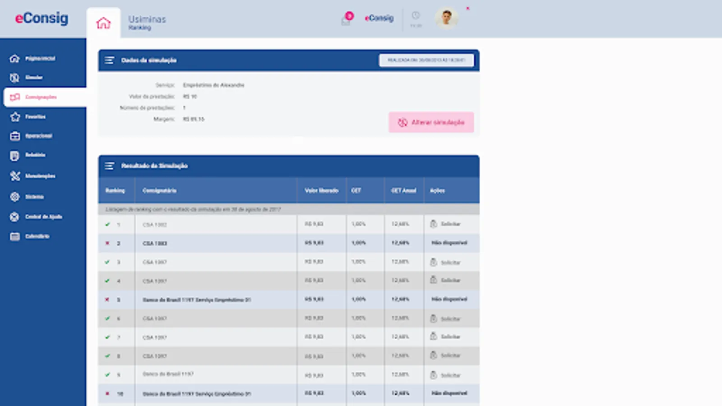Open Central de Ajuda from the sidebar
This screenshot has width=722, height=406.
pyautogui.click(x=14, y=217)
